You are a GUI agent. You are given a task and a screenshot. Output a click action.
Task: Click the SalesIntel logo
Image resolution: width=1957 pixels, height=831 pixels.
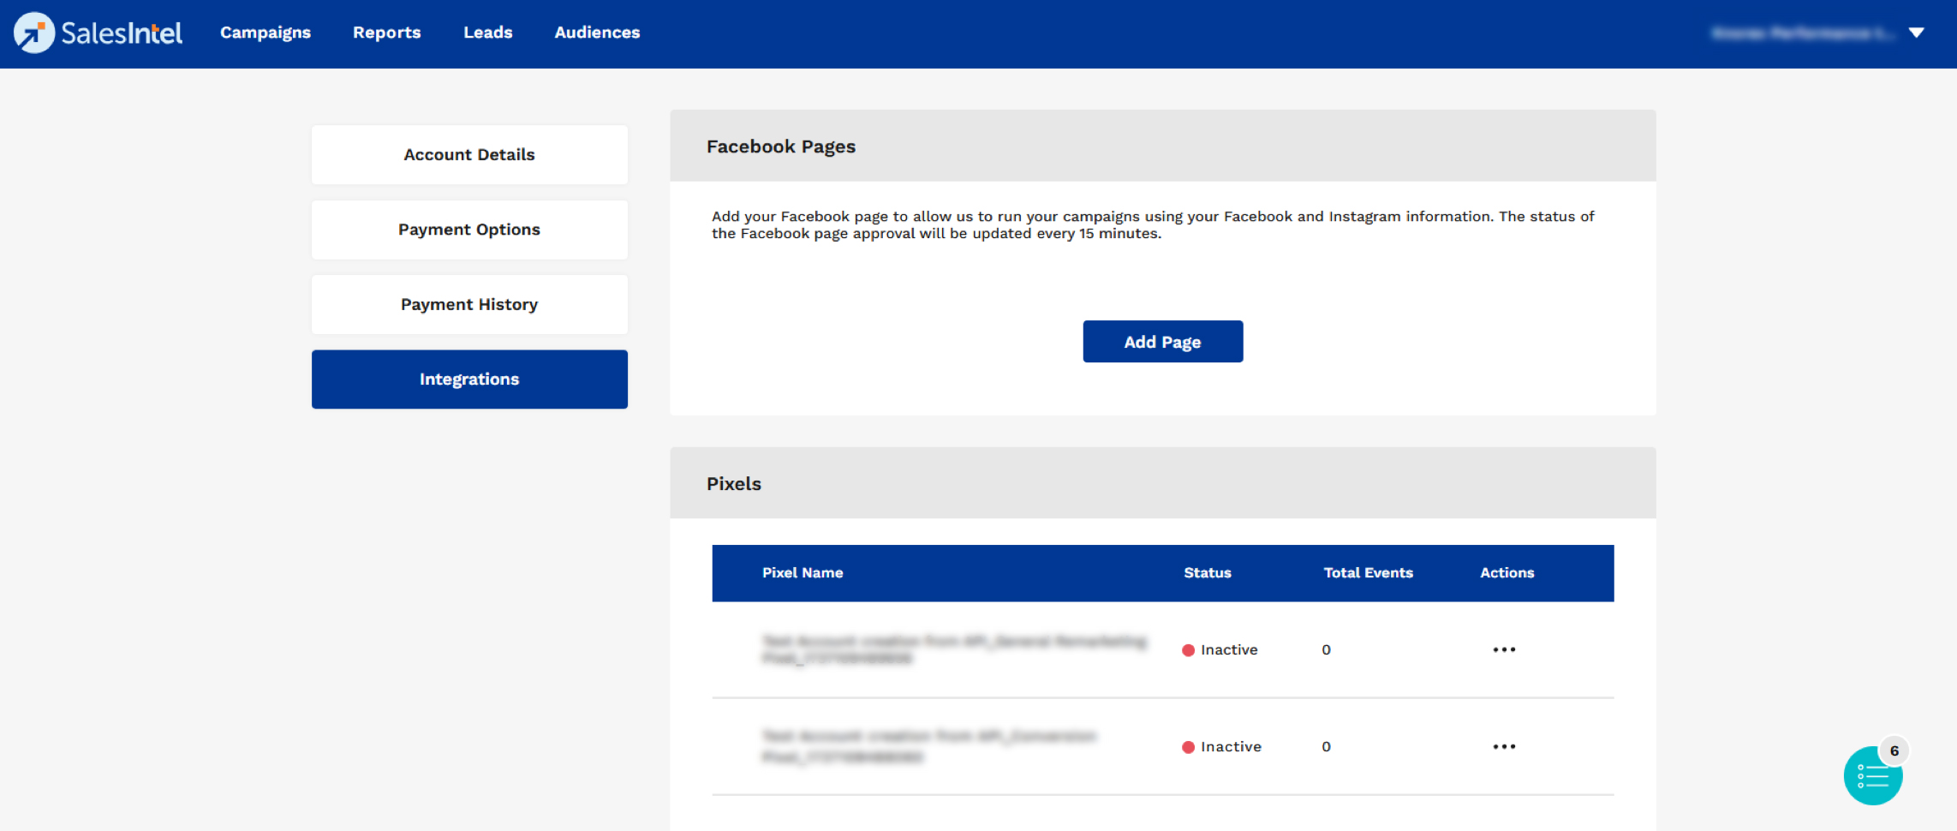(97, 33)
